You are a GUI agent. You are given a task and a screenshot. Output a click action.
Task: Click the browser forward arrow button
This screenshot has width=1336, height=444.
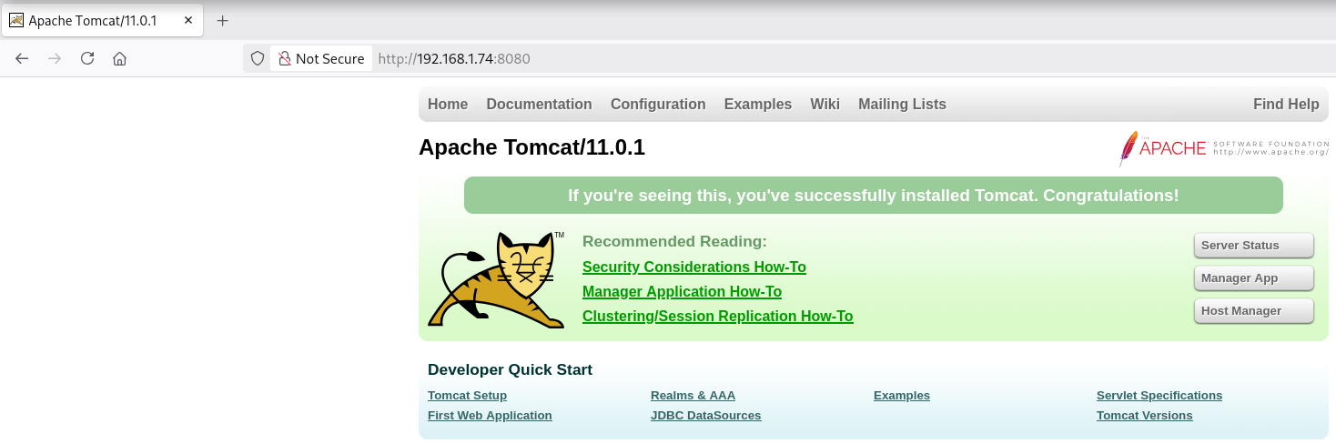(55, 58)
